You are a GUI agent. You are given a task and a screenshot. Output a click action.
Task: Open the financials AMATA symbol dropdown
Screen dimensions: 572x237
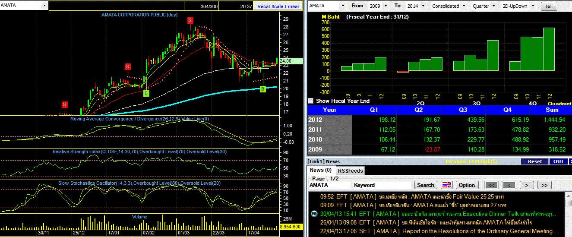(x=342, y=6)
